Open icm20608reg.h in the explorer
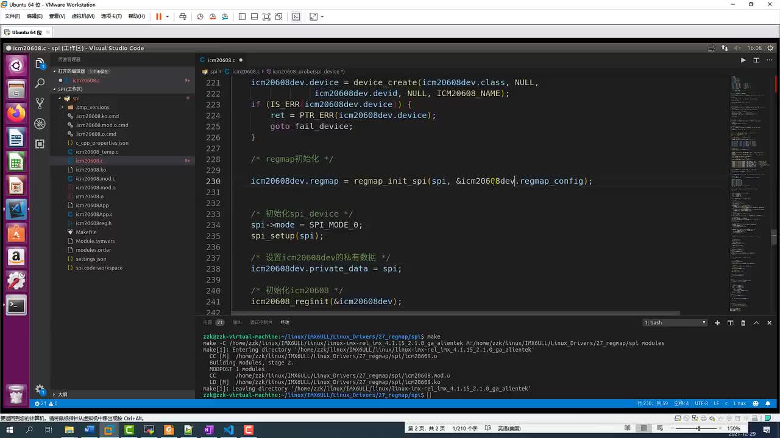 (x=93, y=223)
